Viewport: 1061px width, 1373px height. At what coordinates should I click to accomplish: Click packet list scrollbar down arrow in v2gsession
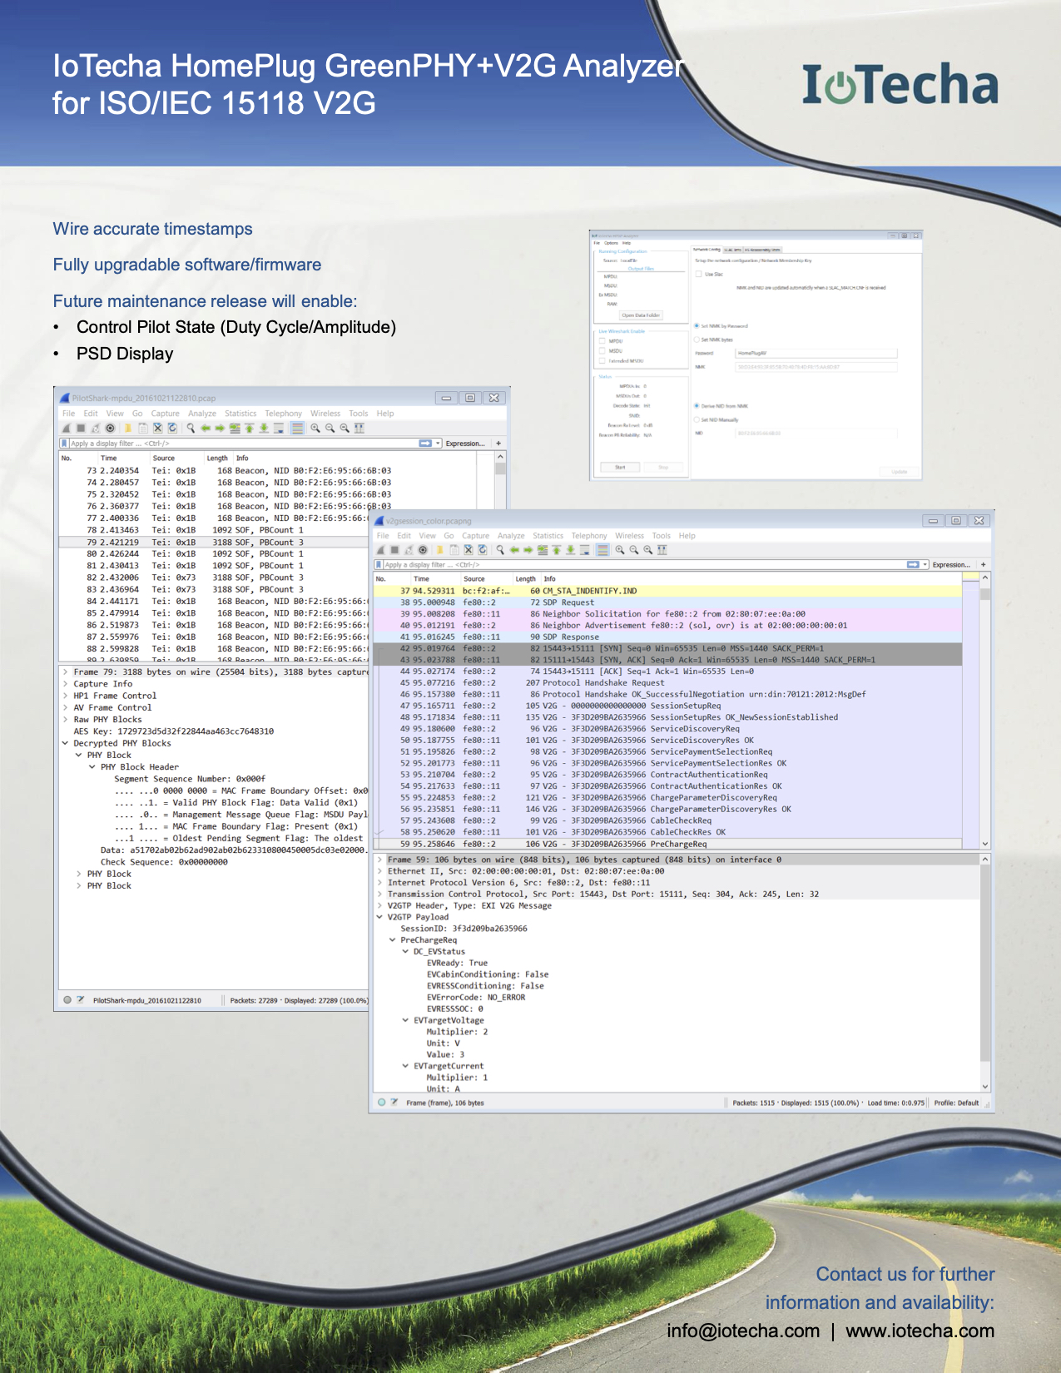point(985,844)
